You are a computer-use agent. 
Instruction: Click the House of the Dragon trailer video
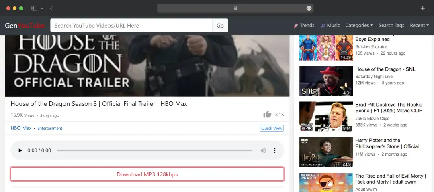click(x=147, y=66)
